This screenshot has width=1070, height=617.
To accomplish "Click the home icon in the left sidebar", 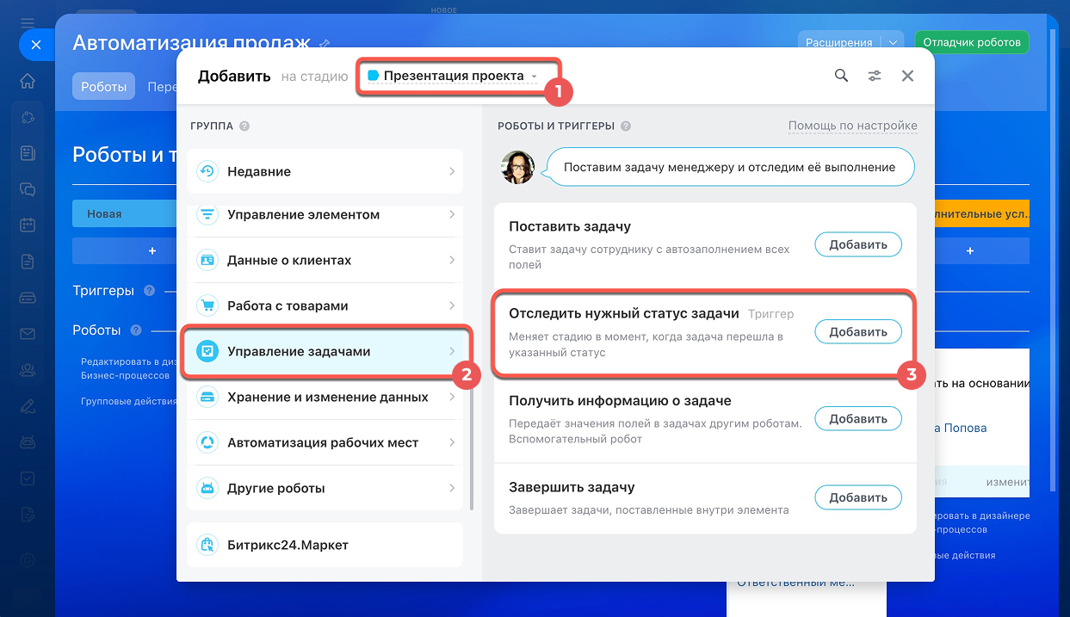I will coord(28,82).
